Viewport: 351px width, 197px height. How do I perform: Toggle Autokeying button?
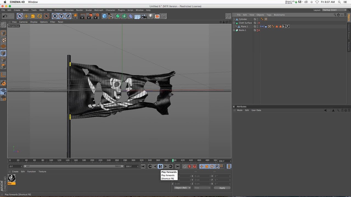point(189,166)
